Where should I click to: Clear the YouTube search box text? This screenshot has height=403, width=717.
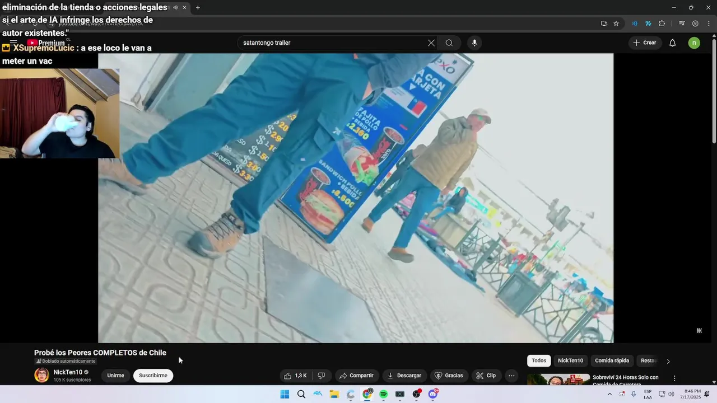[x=431, y=43]
